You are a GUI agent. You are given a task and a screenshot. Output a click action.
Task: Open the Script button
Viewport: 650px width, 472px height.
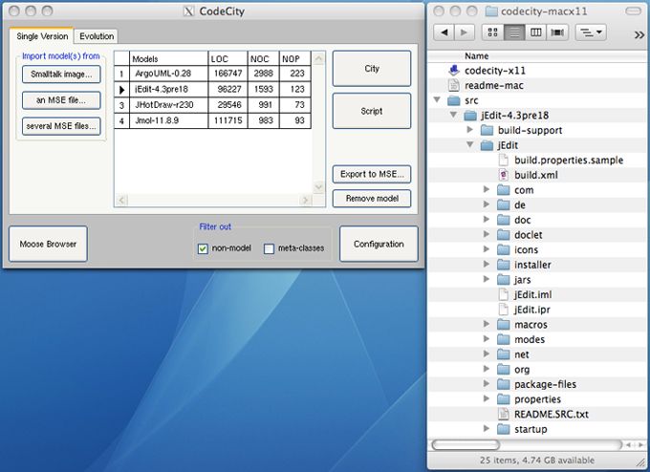tap(372, 111)
